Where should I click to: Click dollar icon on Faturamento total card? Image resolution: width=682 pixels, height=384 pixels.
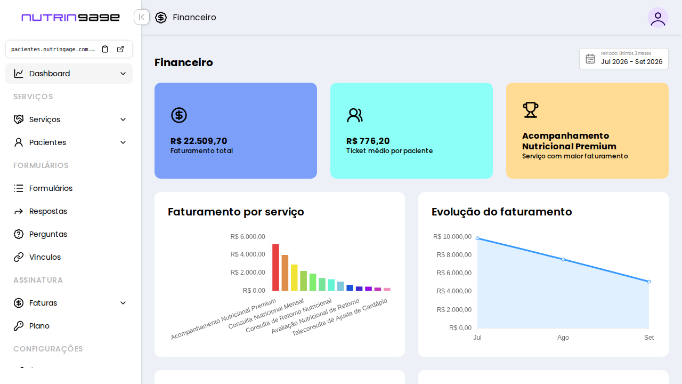coord(179,115)
